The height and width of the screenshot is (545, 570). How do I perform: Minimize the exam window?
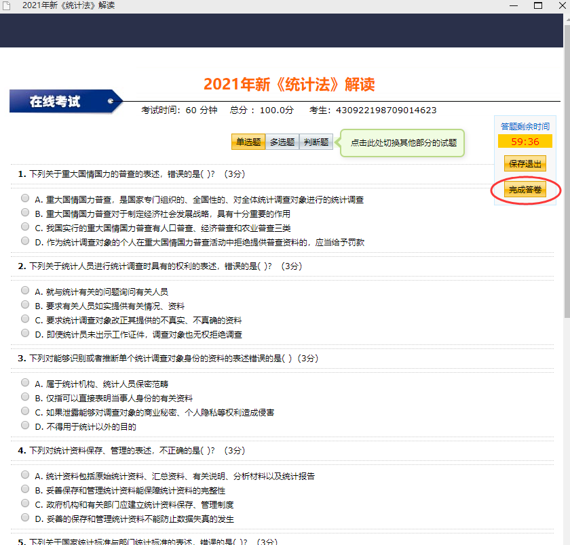pyautogui.click(x=513, y=5)
